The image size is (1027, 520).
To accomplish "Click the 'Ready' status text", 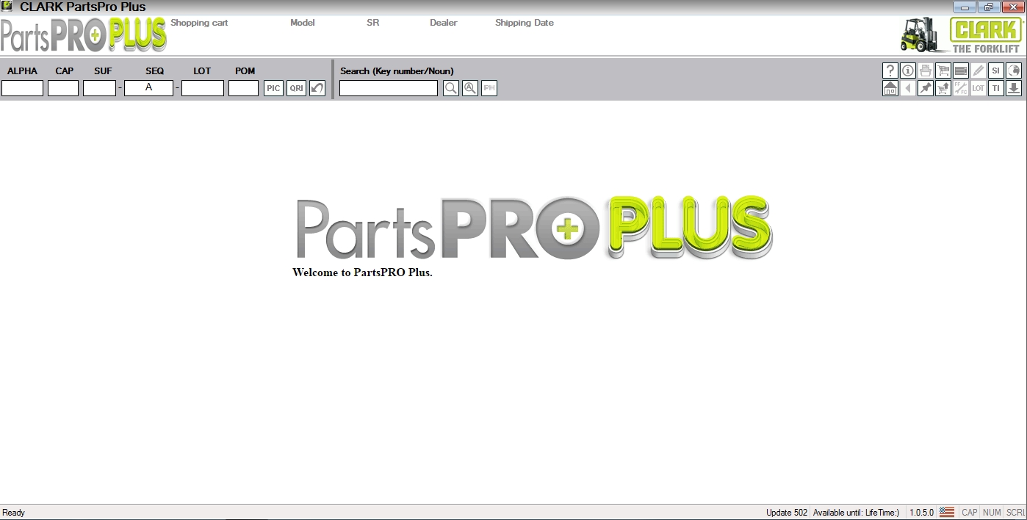I will pos(14,513).
